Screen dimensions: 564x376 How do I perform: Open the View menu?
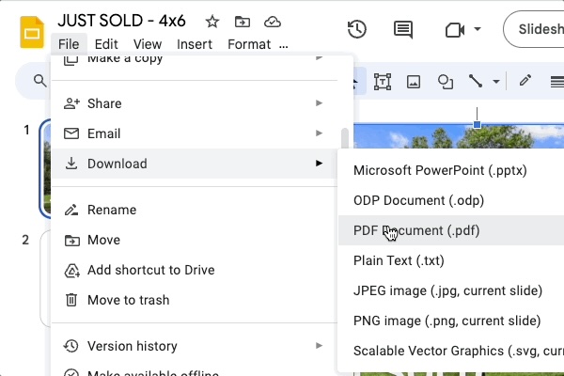[x=148, y=44]
